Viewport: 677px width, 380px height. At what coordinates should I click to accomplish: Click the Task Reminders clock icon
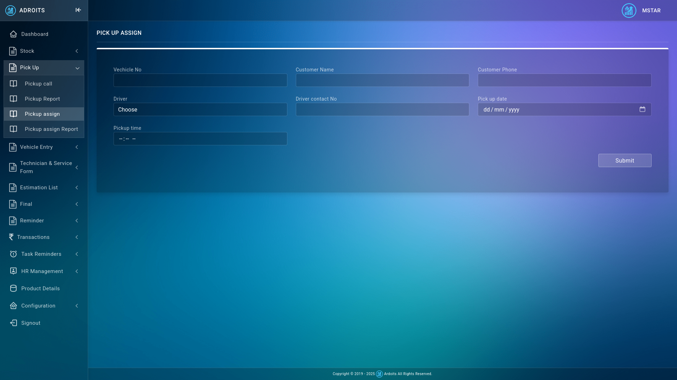click(x=13, y=254)
